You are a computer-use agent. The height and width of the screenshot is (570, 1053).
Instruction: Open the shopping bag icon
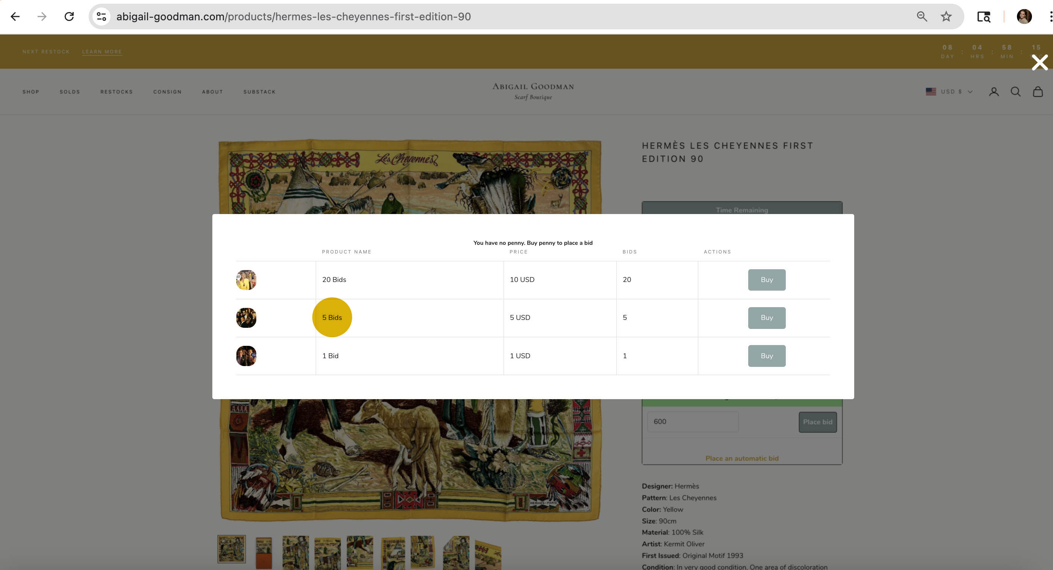[1038, 92]
